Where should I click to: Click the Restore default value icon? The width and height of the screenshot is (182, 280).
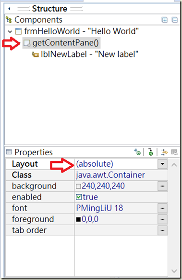[x=174, y=152]
